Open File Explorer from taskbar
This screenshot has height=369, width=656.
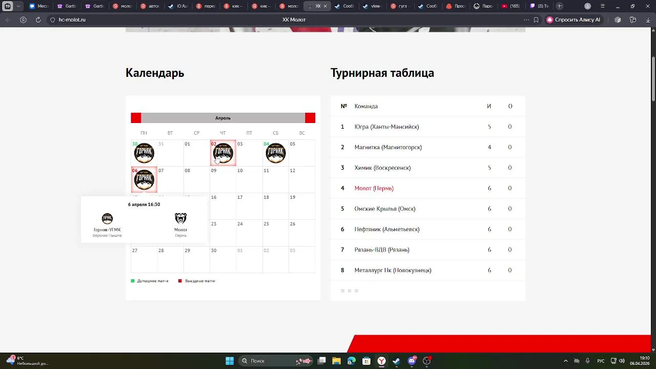point(336,361)
